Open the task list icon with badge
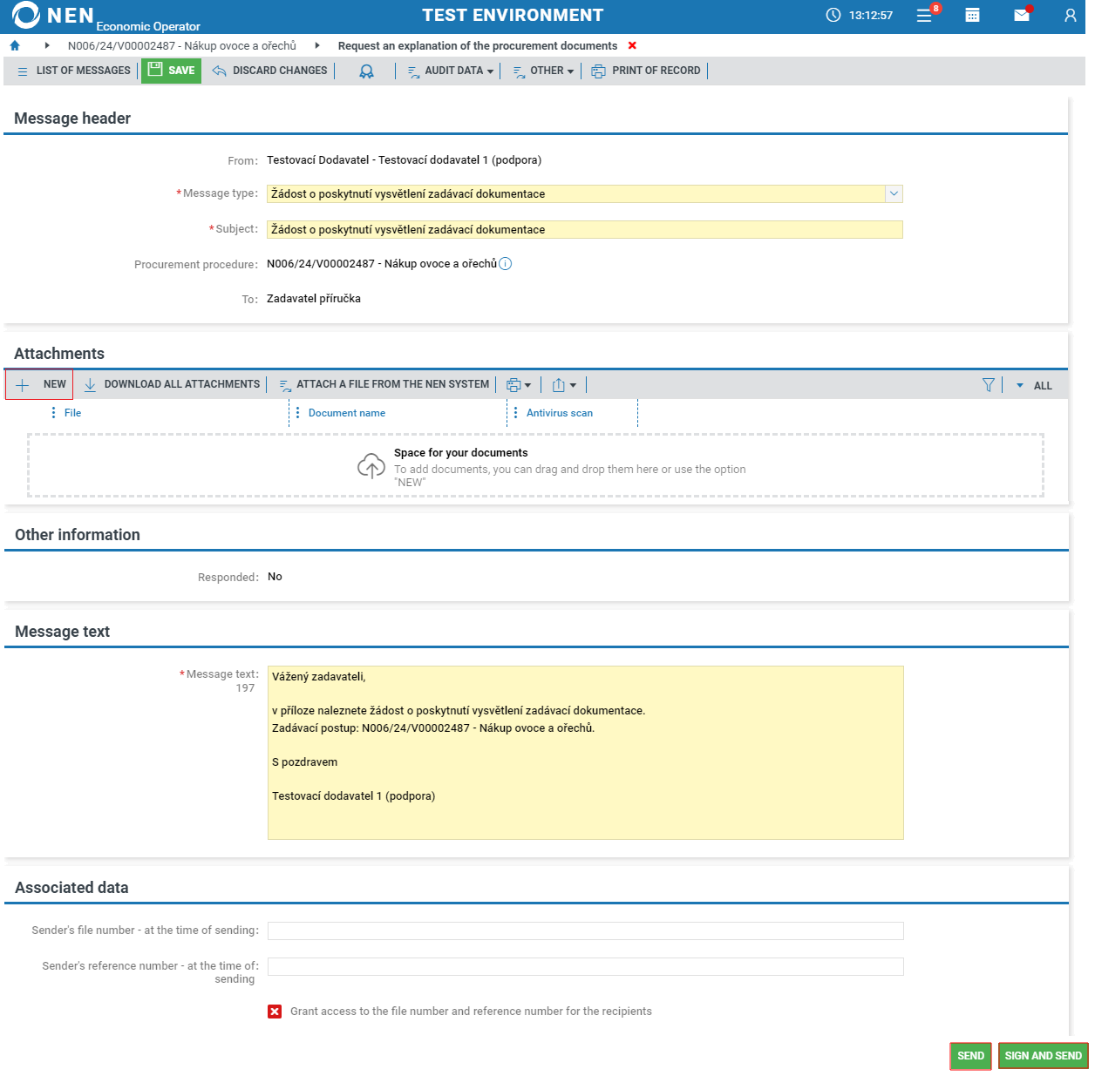Viewport: 1095px width, 1076px height. coord(925,15)
